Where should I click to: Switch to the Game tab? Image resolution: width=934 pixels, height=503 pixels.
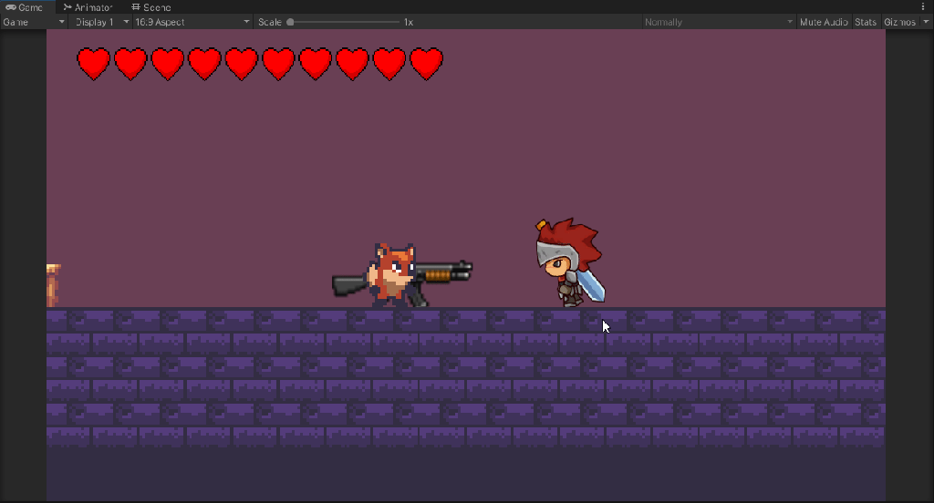click(x=24, y=7)
